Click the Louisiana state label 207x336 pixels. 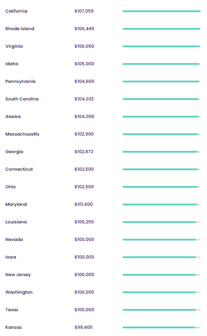[16, 222]
